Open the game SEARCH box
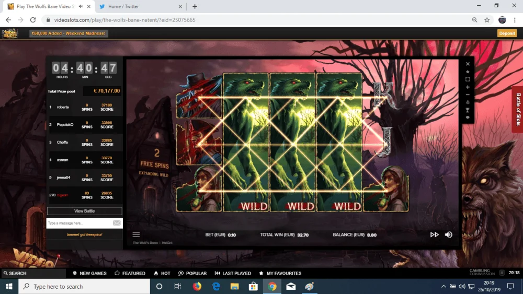The height and width of the screenshot is (294, 523). (x=33, y=273)
